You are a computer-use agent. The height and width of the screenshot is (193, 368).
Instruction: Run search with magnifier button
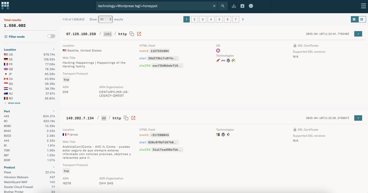tap(223, 6)
